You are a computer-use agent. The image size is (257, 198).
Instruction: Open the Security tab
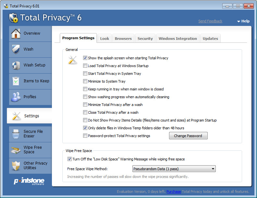tap(145, 39)
